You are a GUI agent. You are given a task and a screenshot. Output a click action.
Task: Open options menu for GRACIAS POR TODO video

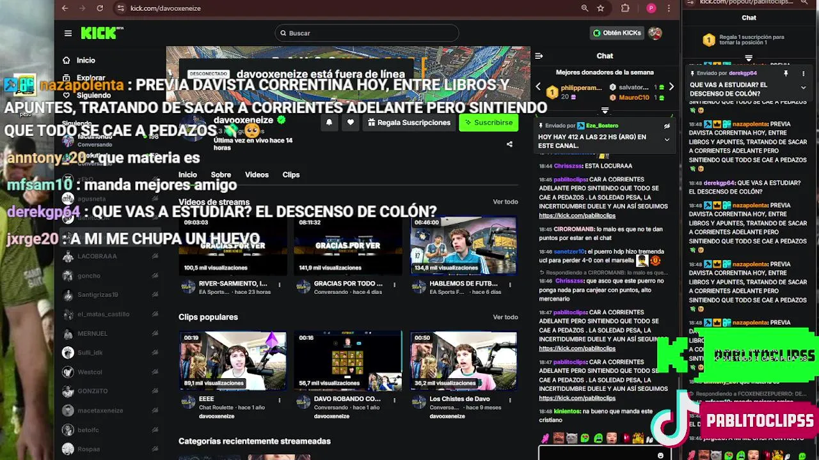coord(395,284)
